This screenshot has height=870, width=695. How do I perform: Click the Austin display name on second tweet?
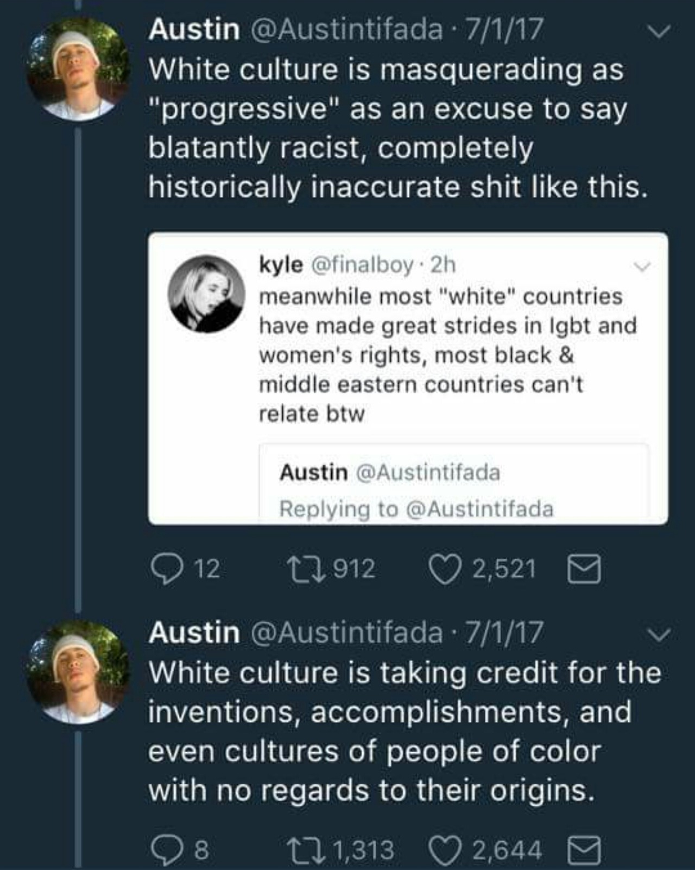coord(194,633)
